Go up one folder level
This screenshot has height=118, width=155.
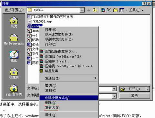coord(95,10)
